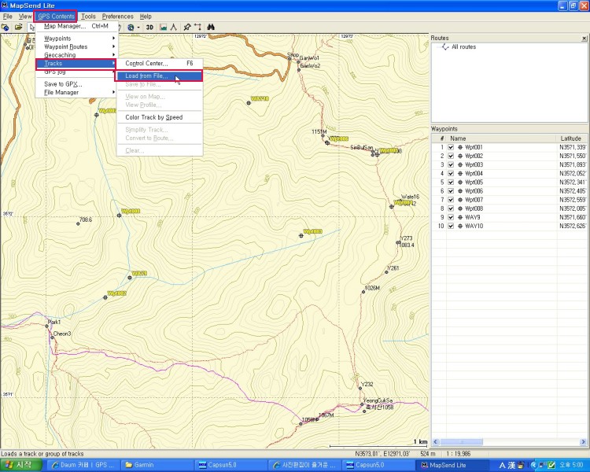Screen dimensions: 590x472
Task: Click the 708.6 elevation point on map
Action: pos(78,223)
